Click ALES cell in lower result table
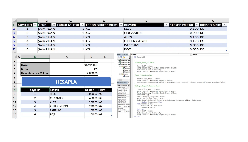The width and height of the screenshot is (248, 142). [x=67, y=102]
